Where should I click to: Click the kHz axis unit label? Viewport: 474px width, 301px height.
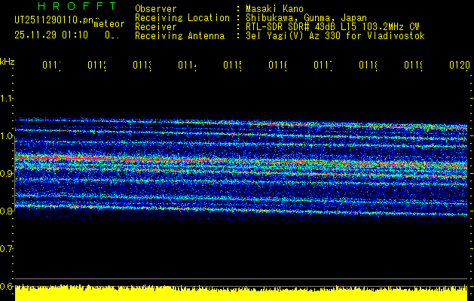tap(8, 60)
